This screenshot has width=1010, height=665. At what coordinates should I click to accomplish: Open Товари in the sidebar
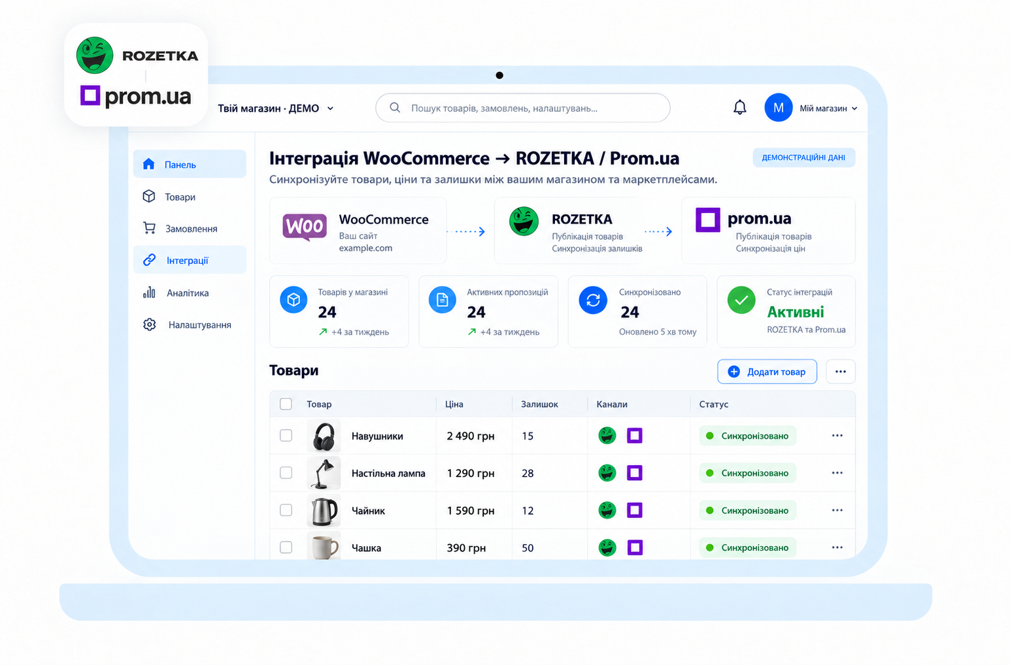[190, 197]
